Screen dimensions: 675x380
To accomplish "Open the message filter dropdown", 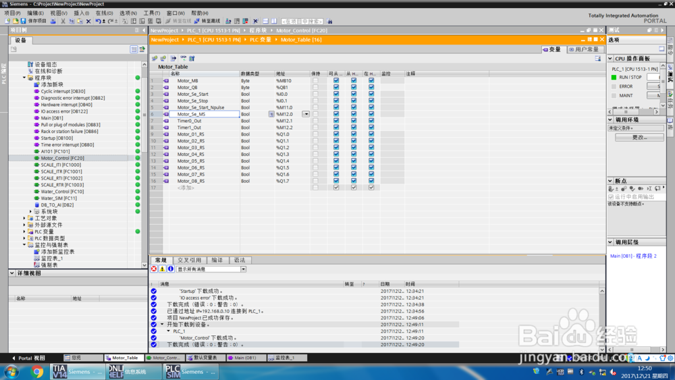I will [243, 269].
